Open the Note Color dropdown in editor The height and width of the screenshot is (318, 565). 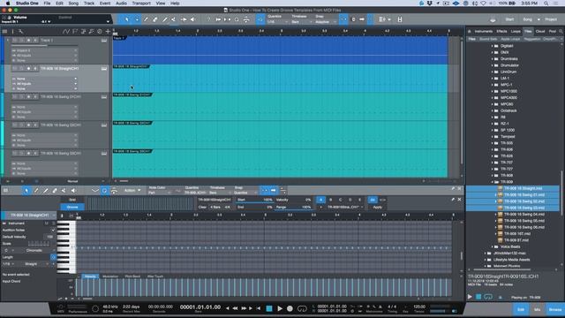coord(159,193)
